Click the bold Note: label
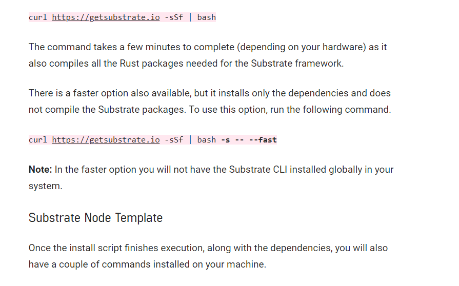This screenshot has height=286, width=459. tap(41, 169)
